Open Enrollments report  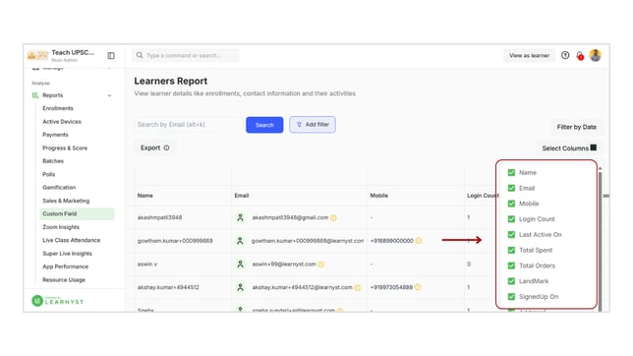[x=58, y=108]
